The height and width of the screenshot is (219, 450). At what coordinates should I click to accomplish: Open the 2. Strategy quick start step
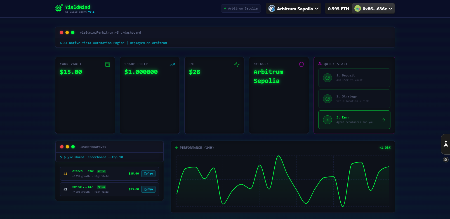[x=354, y=99]
